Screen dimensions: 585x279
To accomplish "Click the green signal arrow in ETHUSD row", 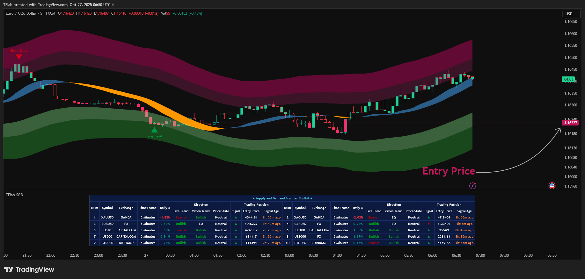I will pos(429,243).
